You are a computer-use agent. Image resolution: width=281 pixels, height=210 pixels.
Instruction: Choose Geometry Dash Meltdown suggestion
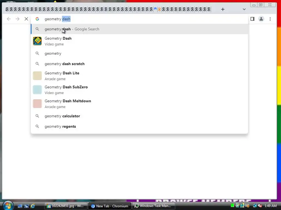139,104
